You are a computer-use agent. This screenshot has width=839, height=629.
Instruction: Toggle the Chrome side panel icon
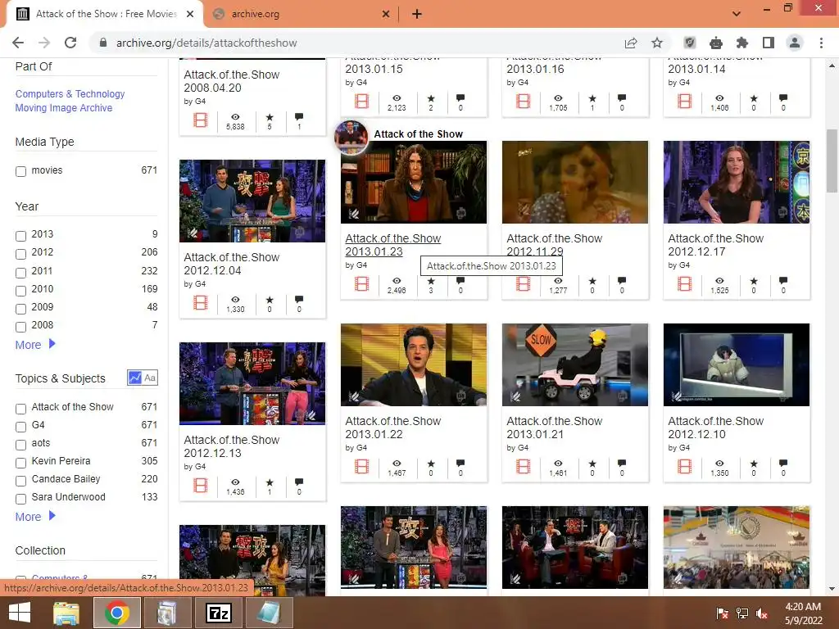(769, 43)
